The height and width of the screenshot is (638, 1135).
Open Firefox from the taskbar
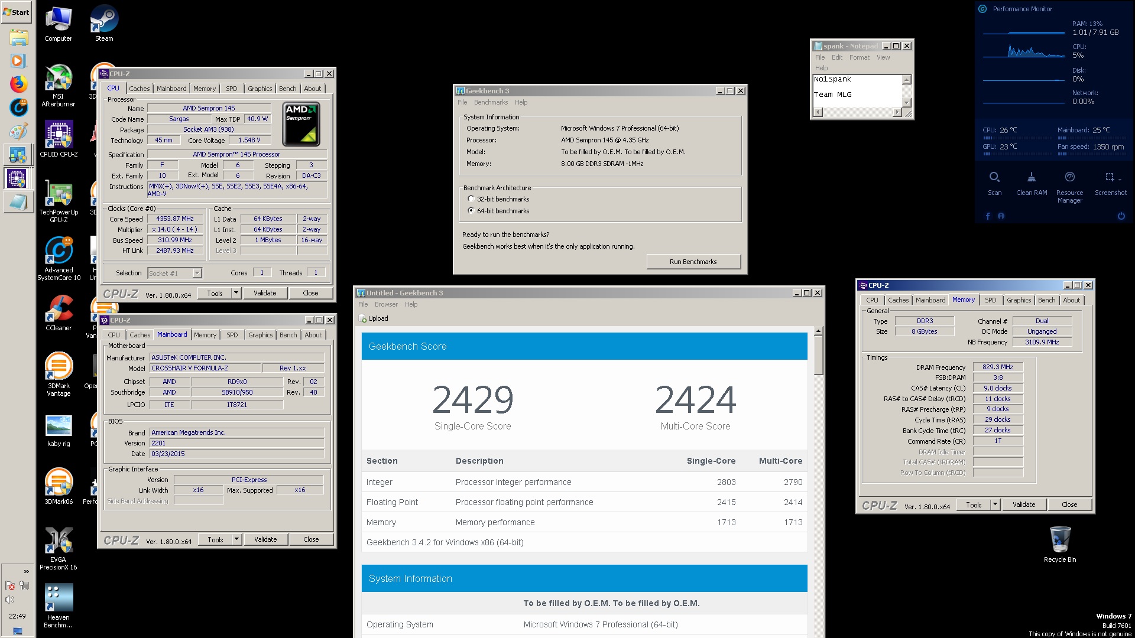coord(18,84)
